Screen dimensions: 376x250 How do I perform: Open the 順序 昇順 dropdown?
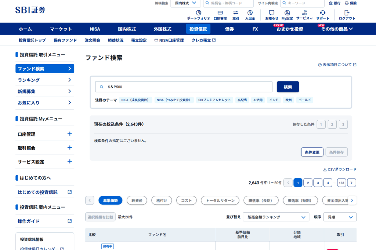point(340,217)
